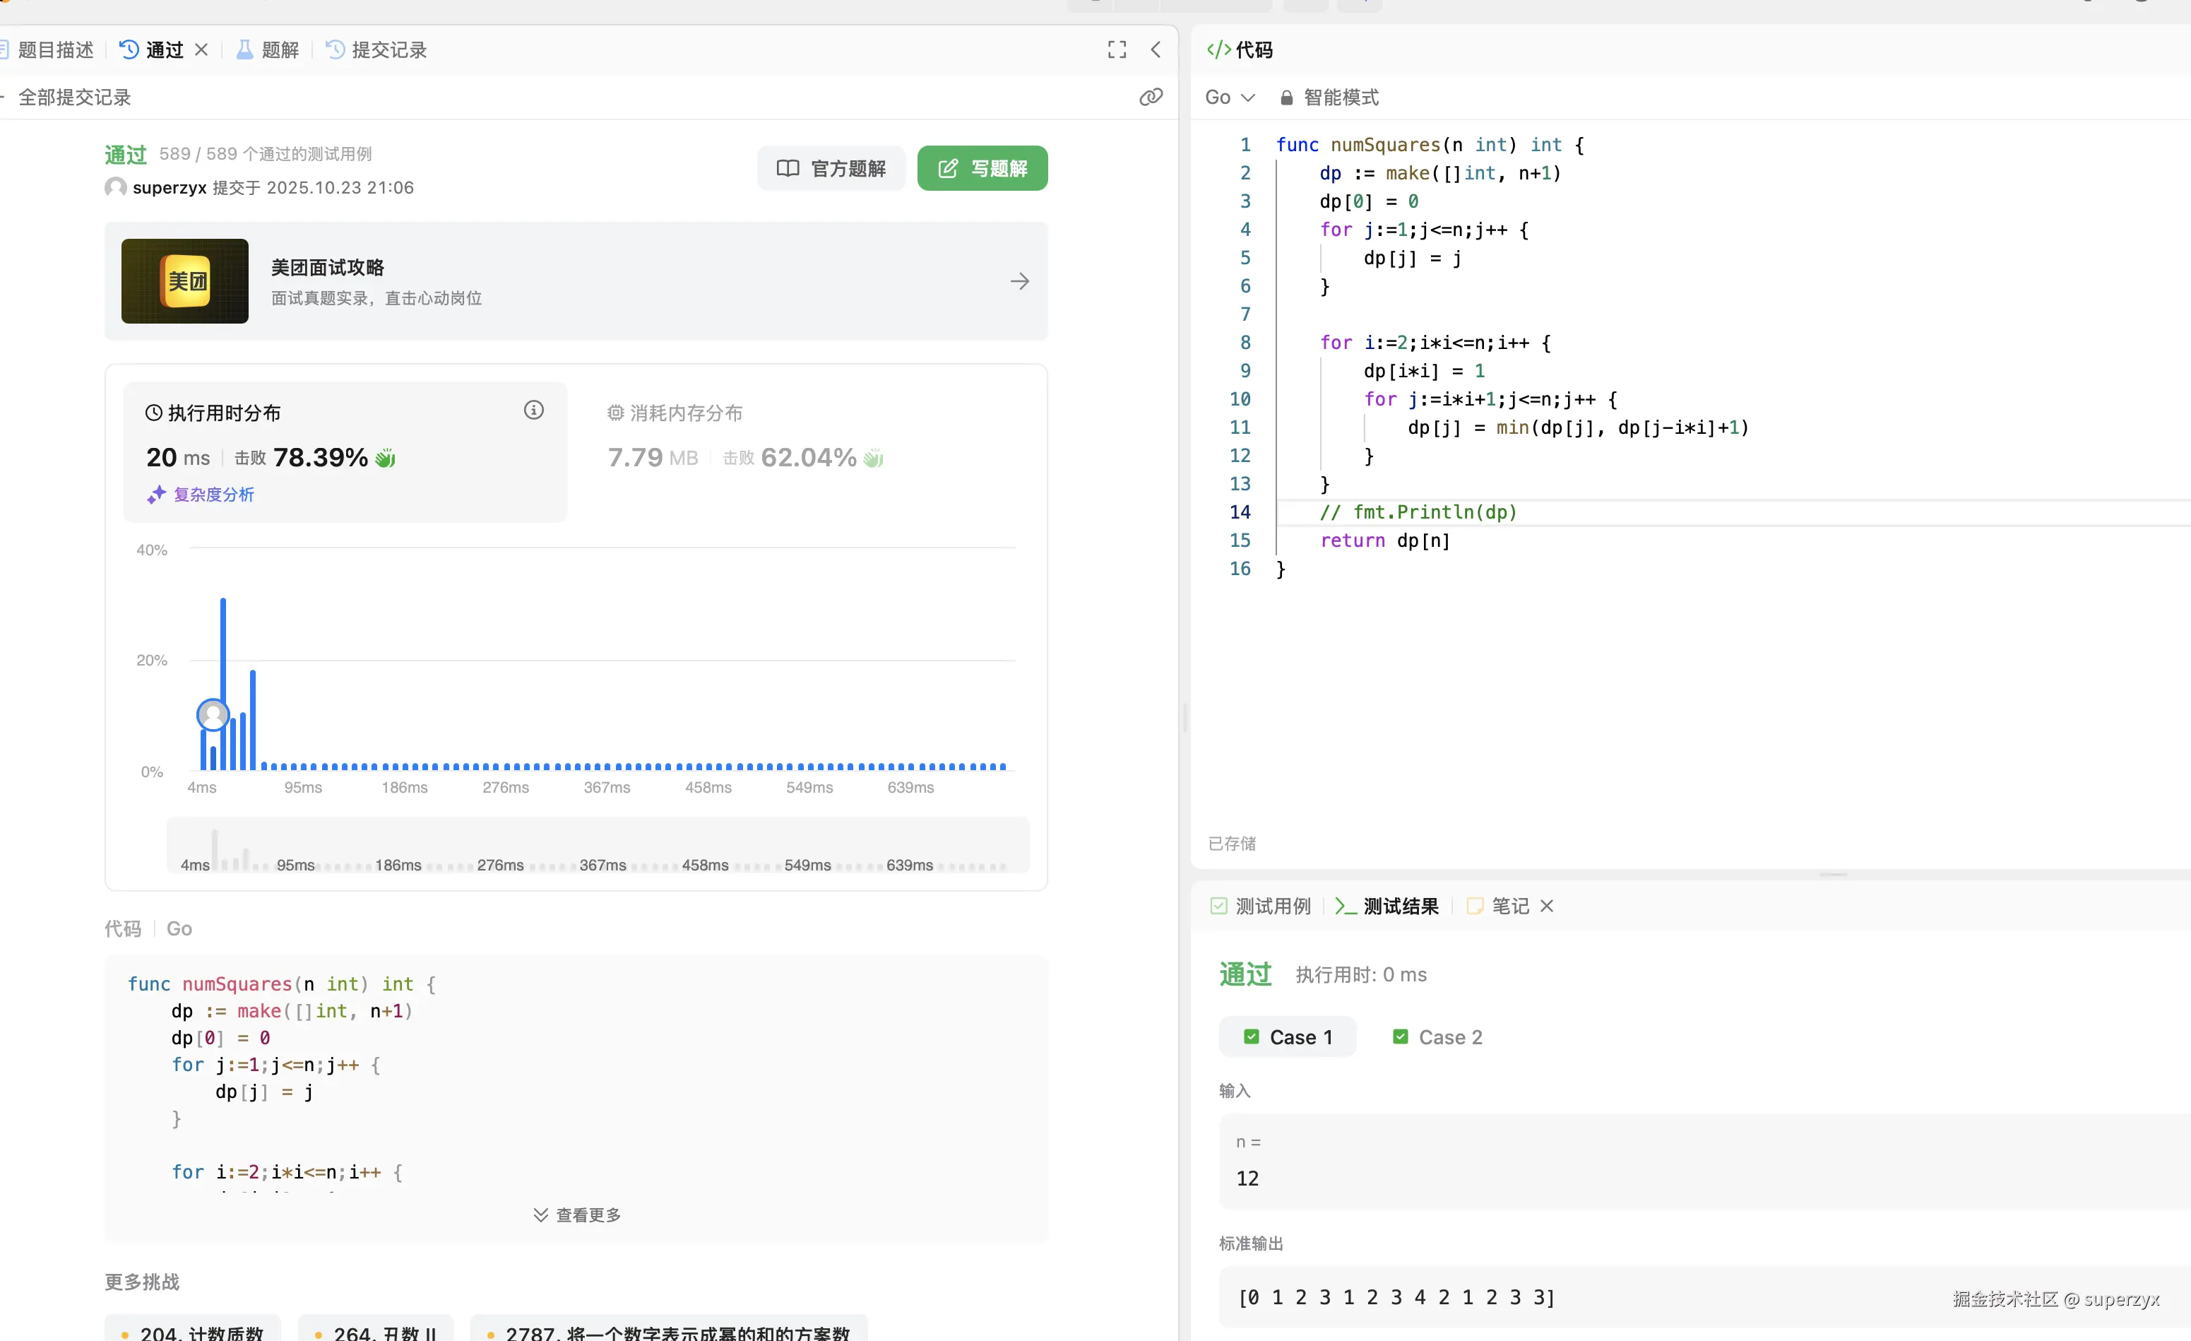Open the 官方题解 official solution

coord(831,168)
